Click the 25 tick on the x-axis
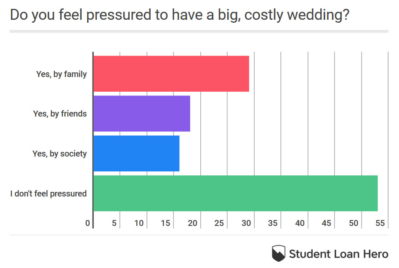The width and height of the screenshot is (399, 268). pyautogui.click(x=219, y=223)
